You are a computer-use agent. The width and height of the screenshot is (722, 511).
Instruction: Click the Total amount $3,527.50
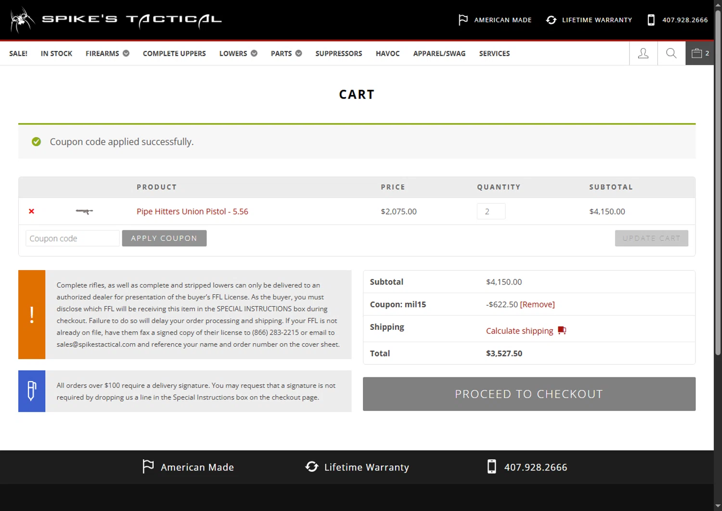[x=504, y=353]
